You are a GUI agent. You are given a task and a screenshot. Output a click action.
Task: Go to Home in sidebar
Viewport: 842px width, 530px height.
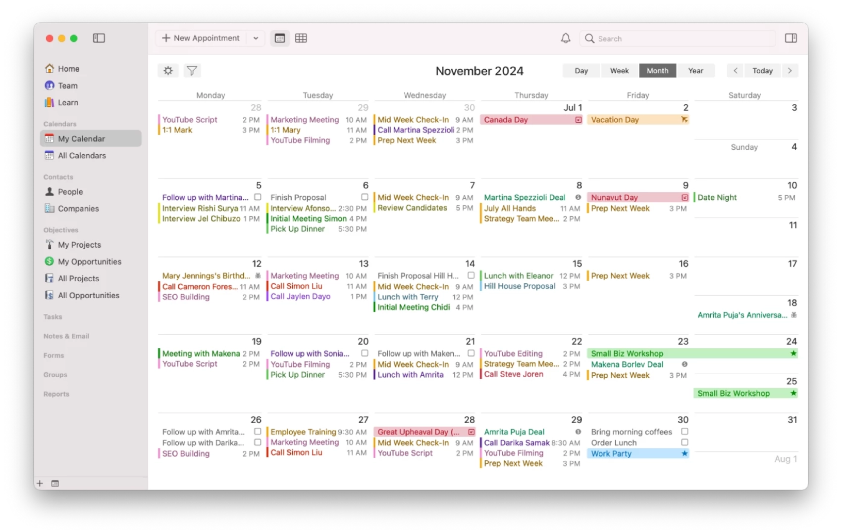68,69
